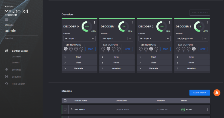224x118 pixels.
Task: Click the Help Center headset icon
Action: tap(7, 84)
